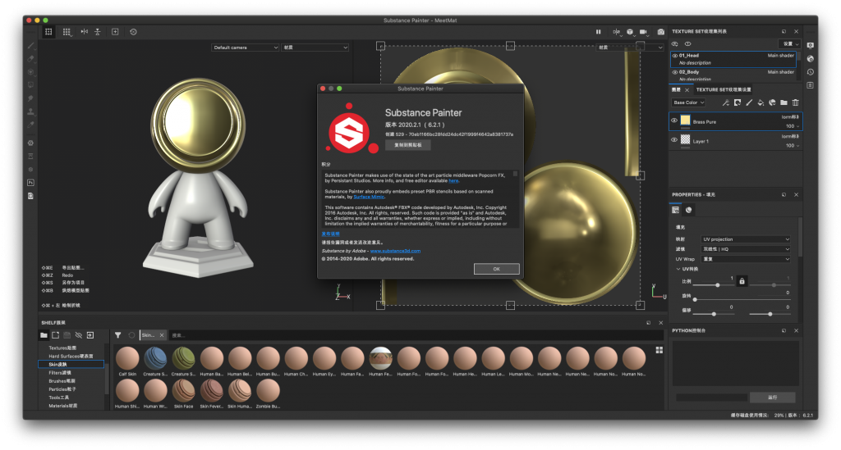841x450 pixels.
Task: Open Shader settings globe icon in right dock
Action: [x=811, y=59]
